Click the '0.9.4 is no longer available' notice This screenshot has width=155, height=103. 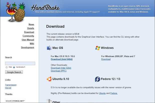point(91,87)
